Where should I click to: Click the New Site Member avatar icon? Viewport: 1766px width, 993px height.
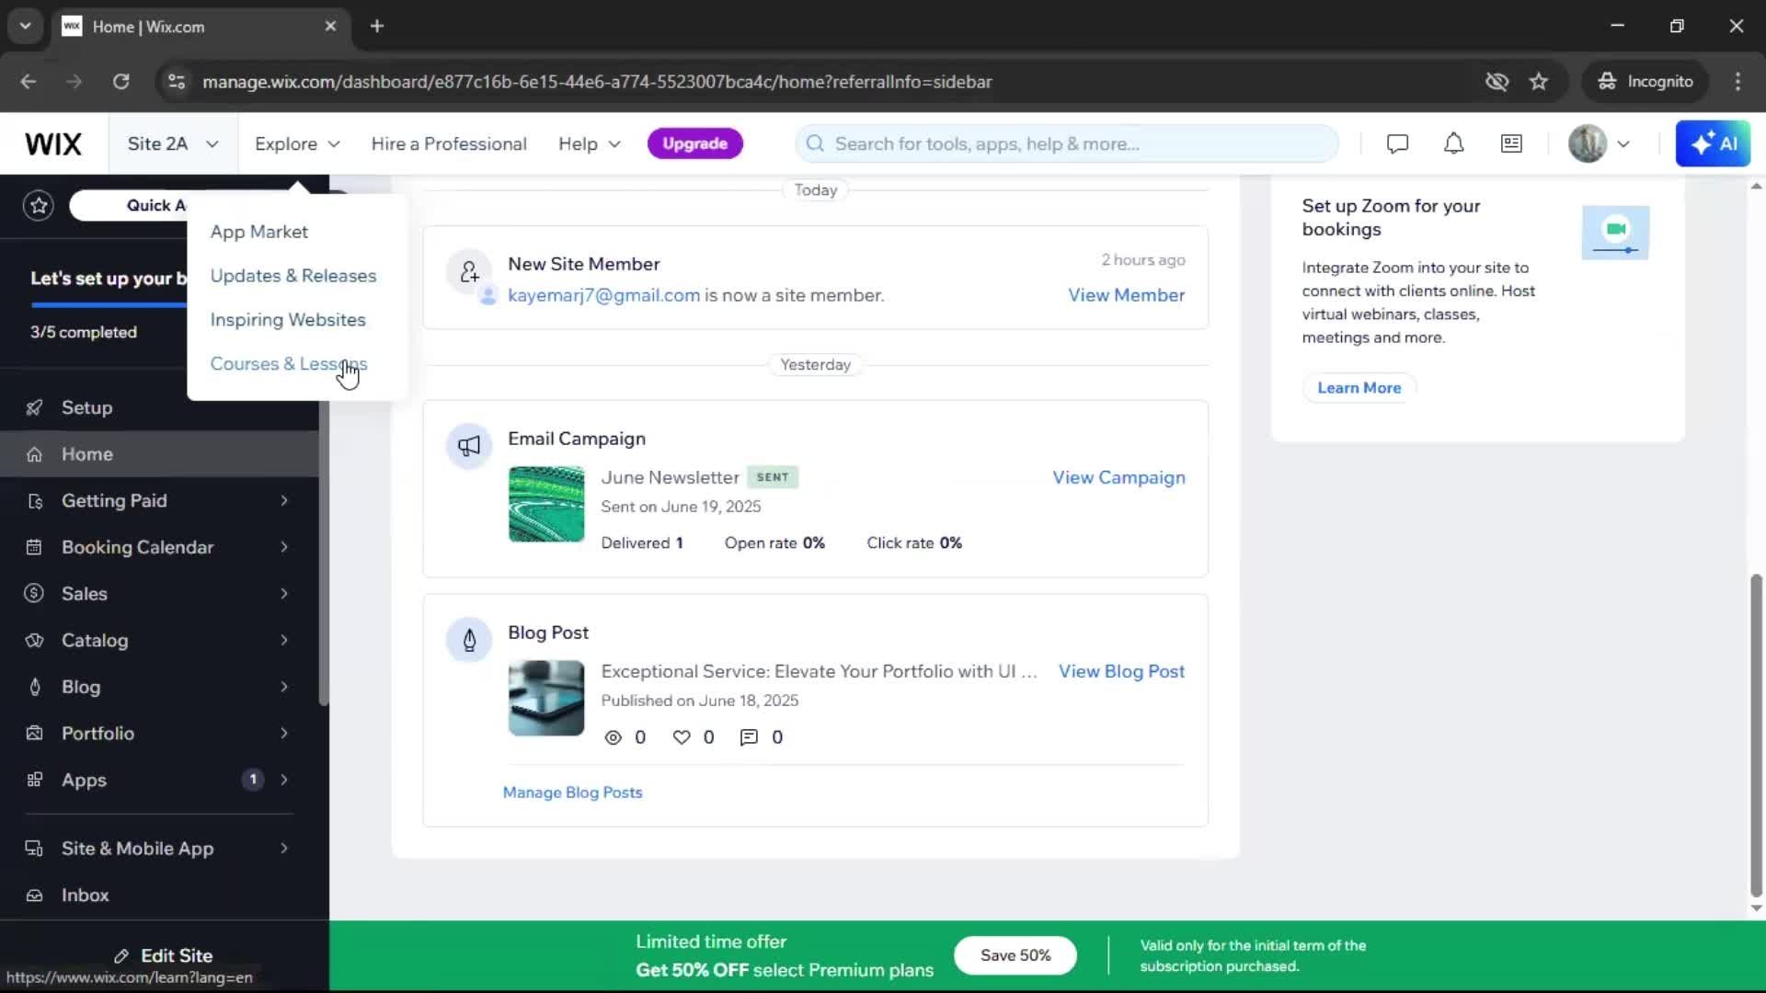469,272
